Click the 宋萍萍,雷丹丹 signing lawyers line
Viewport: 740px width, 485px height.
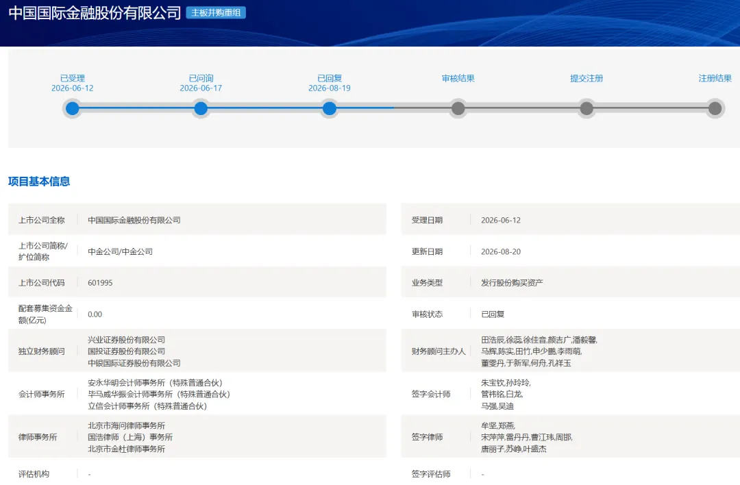[527, 437]
